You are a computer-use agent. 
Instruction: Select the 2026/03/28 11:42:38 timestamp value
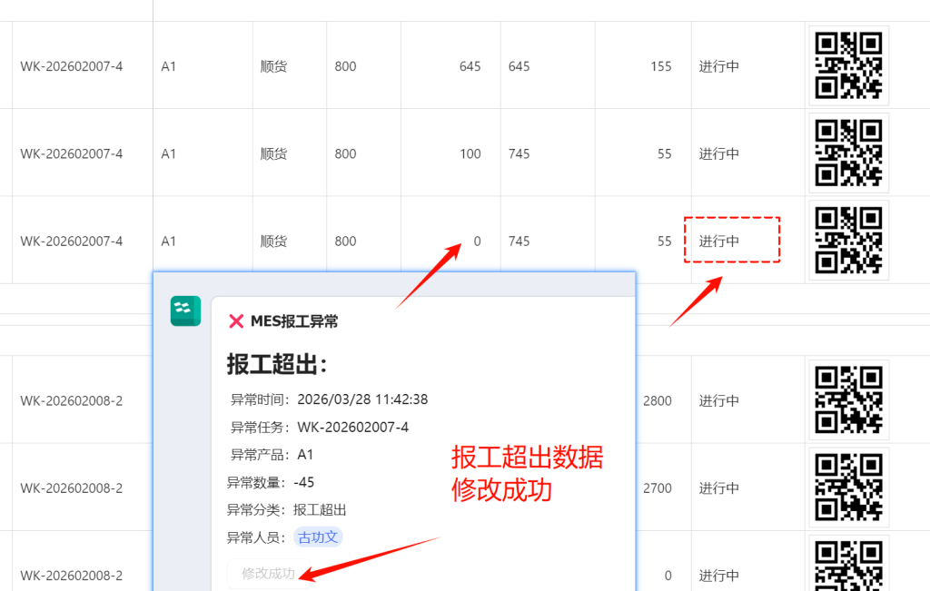(x=362, y=399)
